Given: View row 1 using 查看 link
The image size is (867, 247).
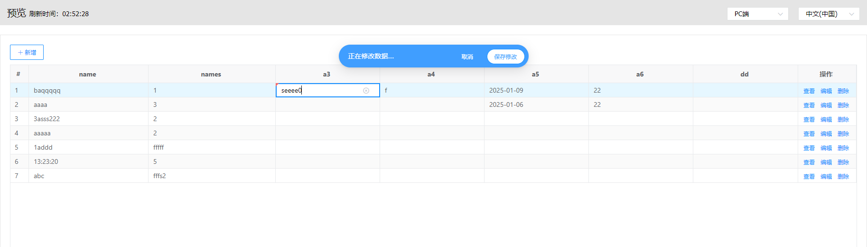Looking at the screenshot, I should pyautogui.click(x=809, y=91).
